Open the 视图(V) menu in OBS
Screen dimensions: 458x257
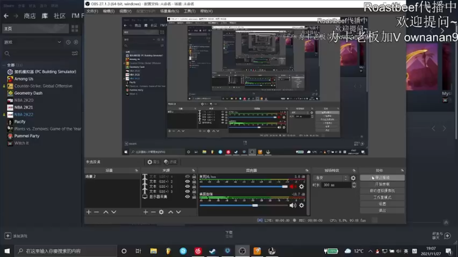[125, 11]
